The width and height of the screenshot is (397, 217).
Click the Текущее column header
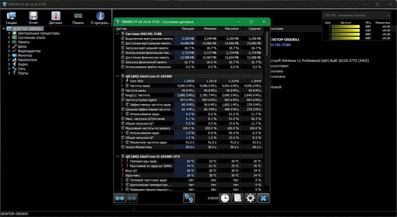click(x=185, y=29)
